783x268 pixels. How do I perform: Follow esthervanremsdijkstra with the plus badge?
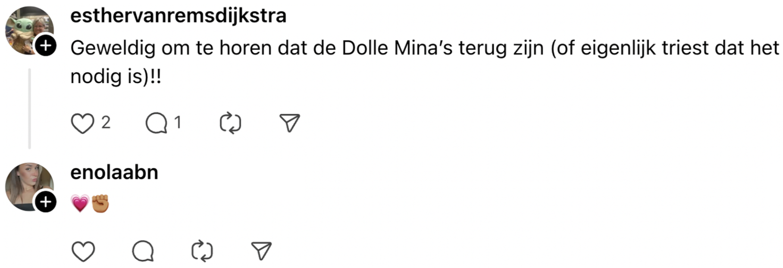46,45
